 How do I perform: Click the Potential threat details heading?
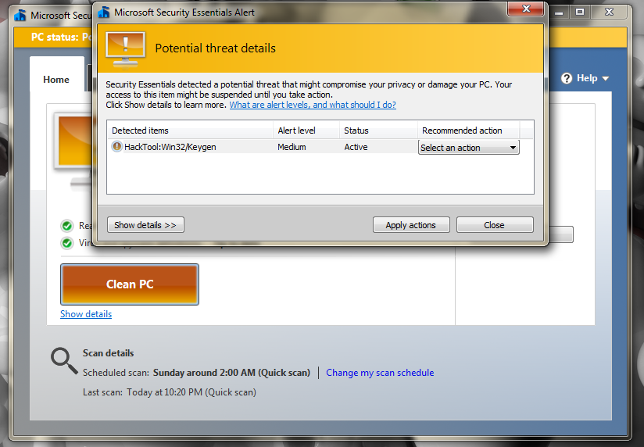[215, 48]
